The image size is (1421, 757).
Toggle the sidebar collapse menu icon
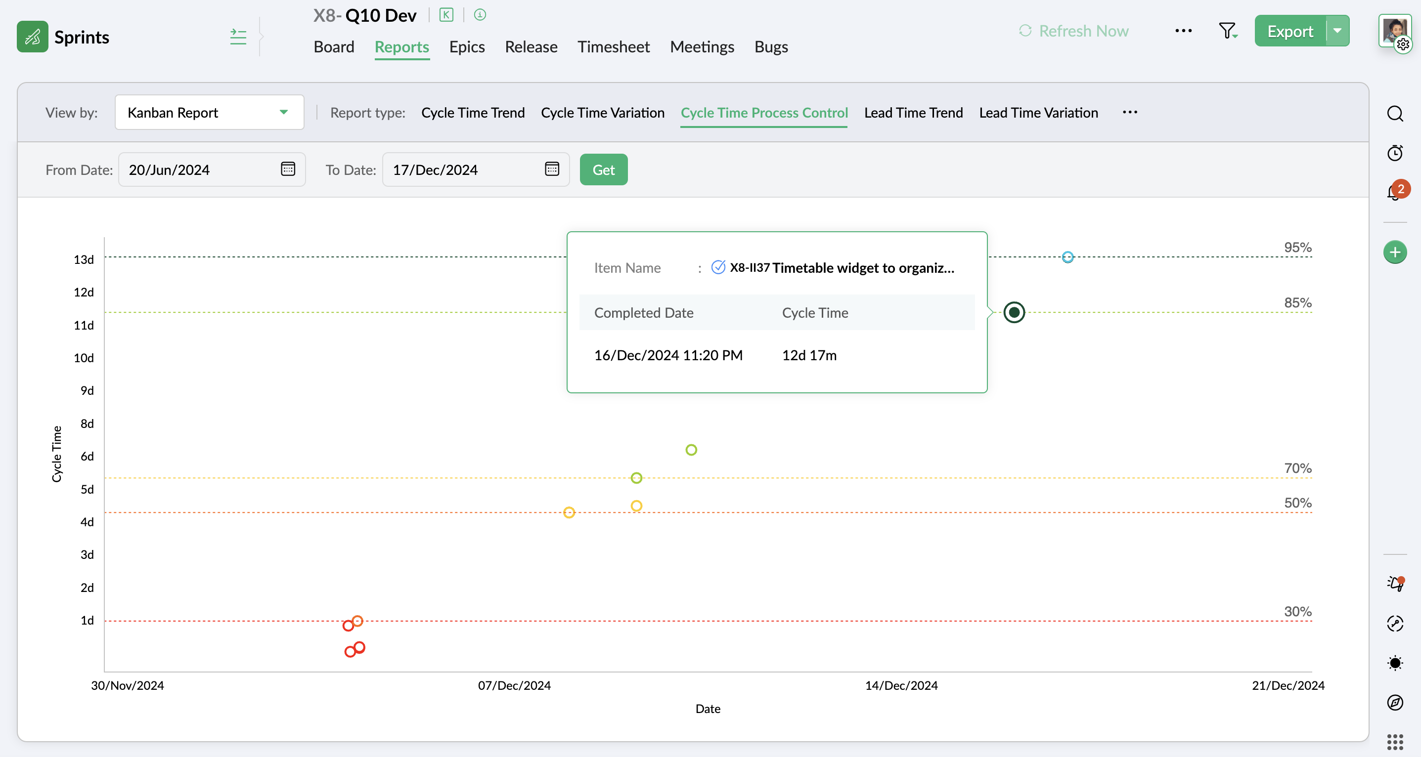[238, 37]
